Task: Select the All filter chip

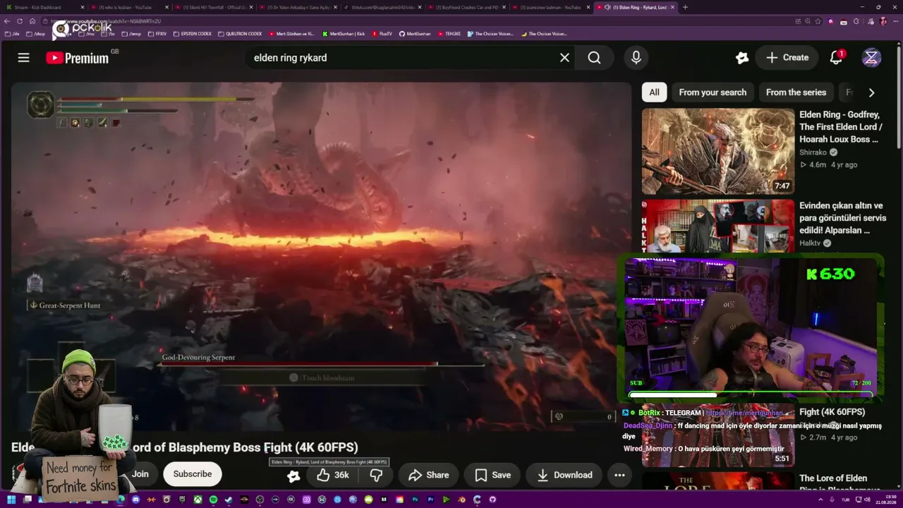Action: tap(654, 92)
